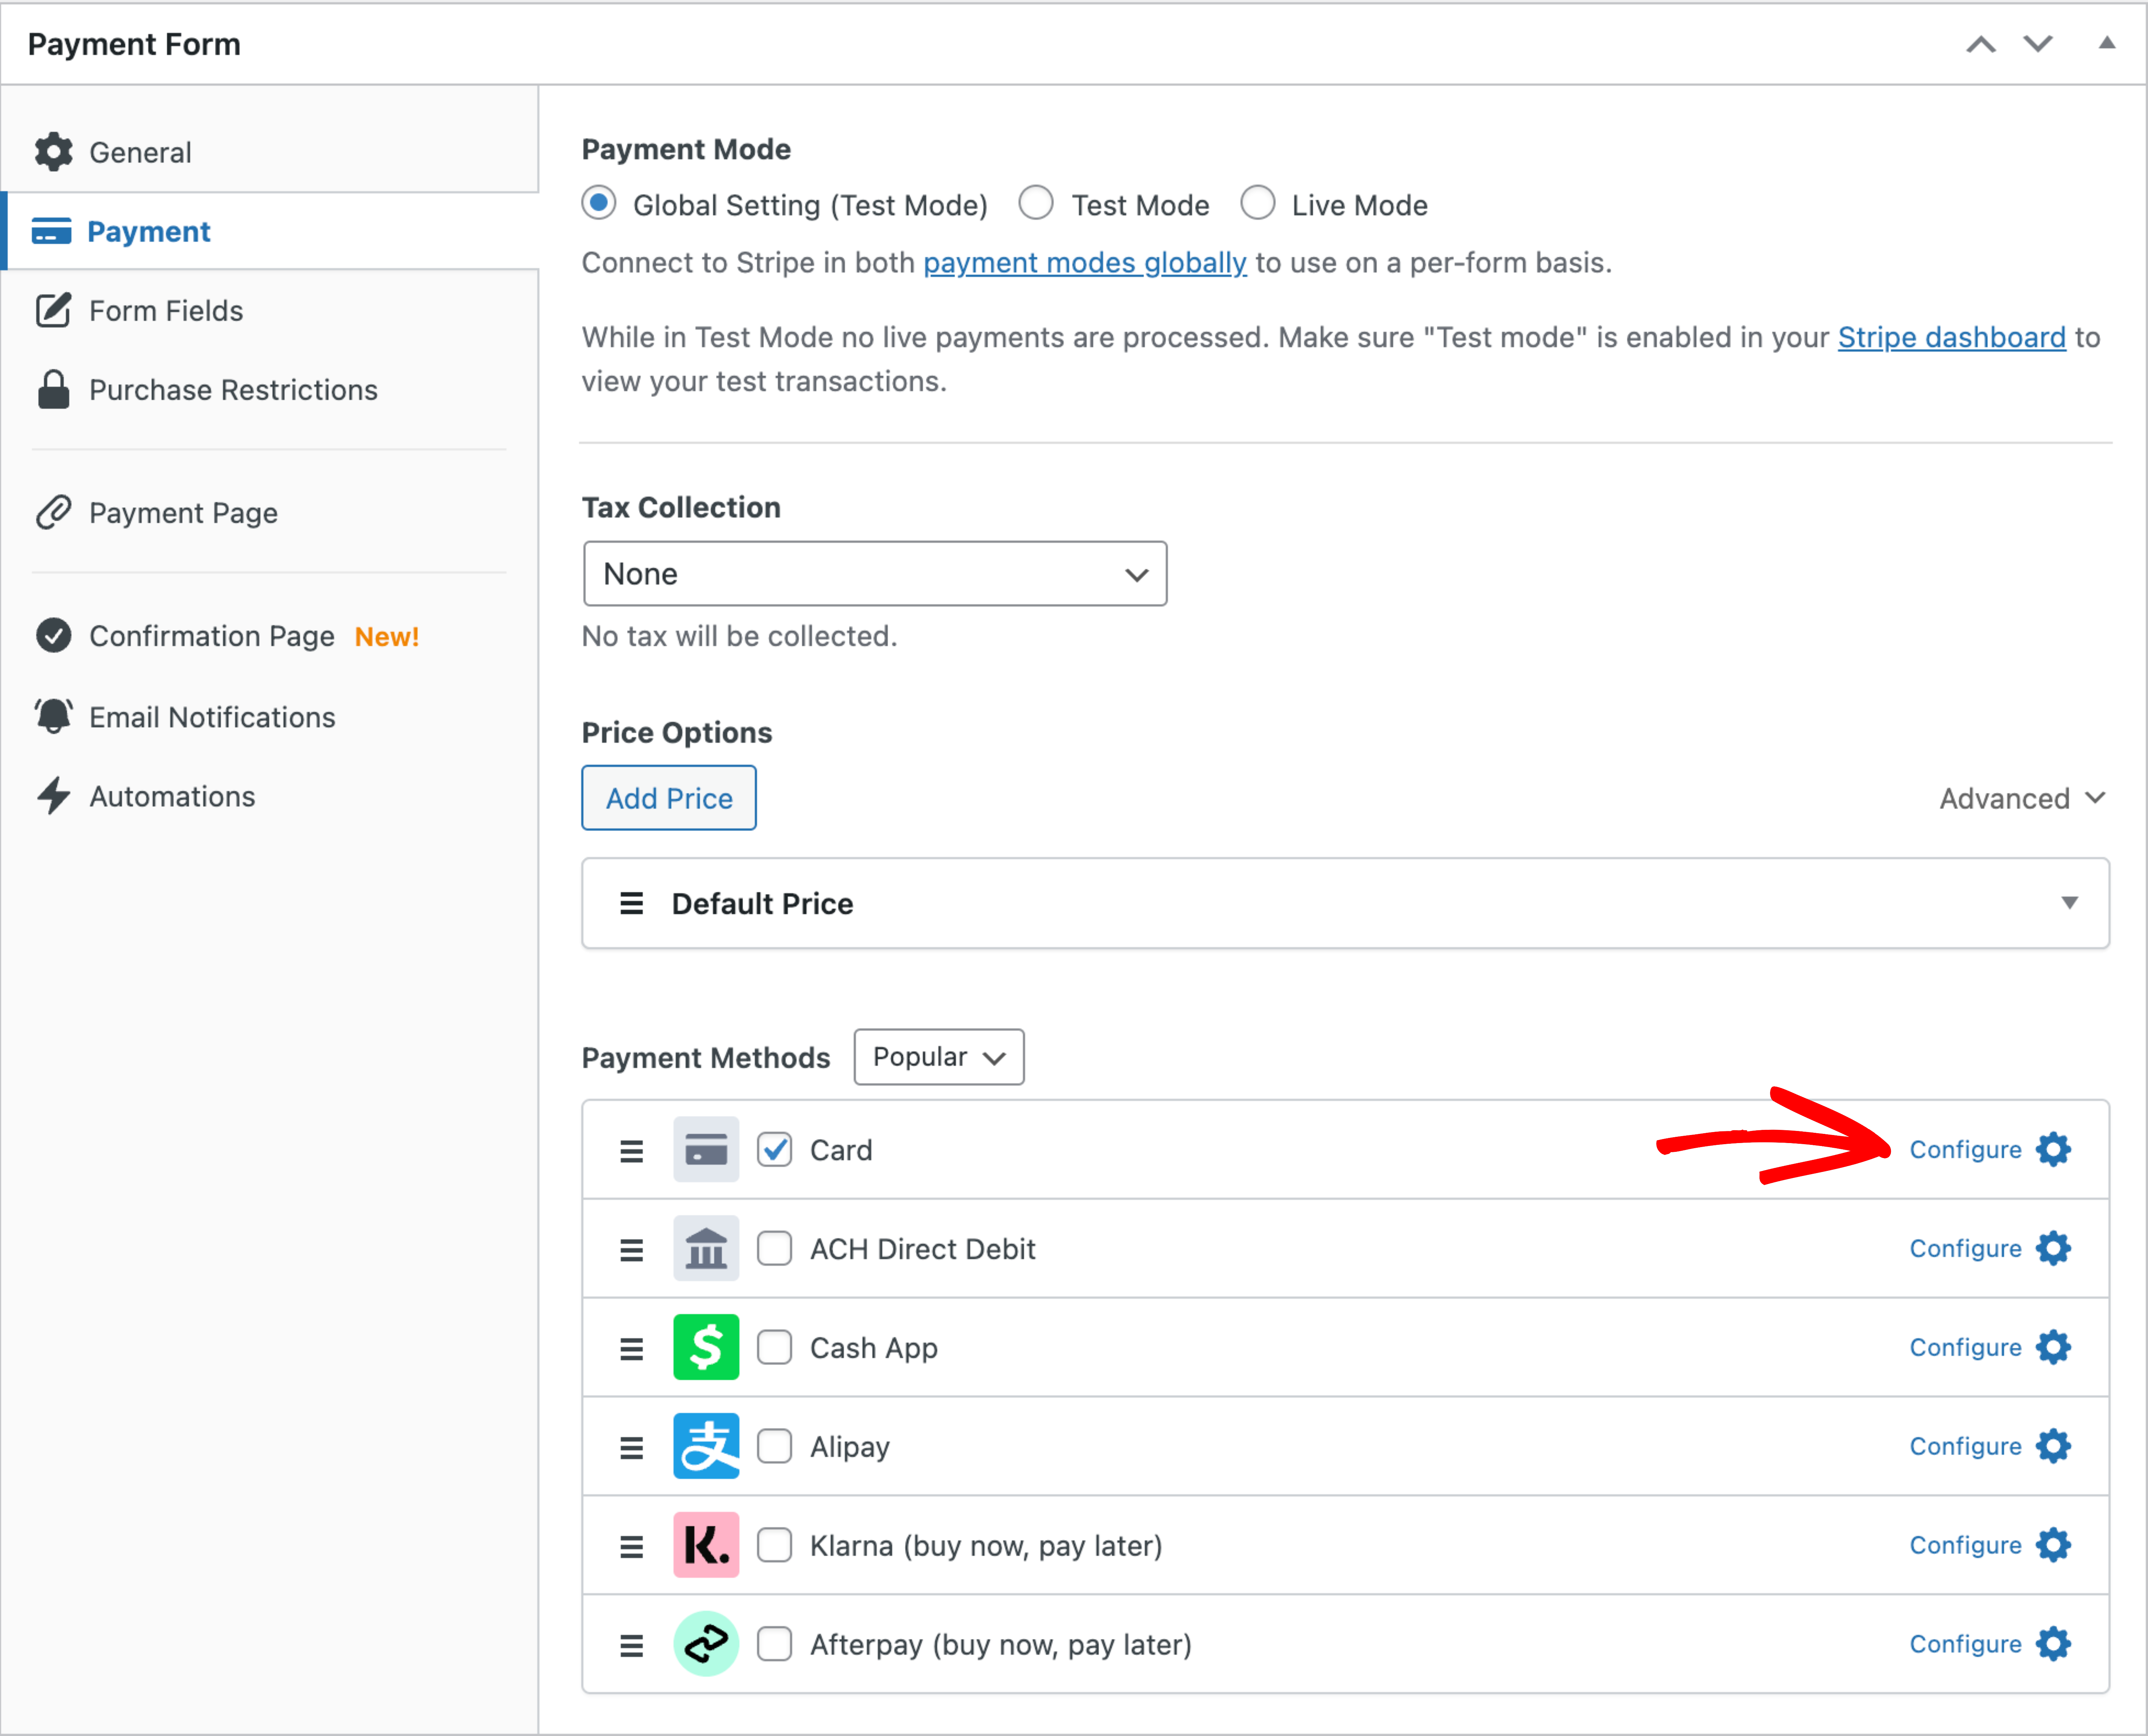Click the Cash App configure gear icon
This screenshot has width=2148, height=1736.
coord(2053,1347)
